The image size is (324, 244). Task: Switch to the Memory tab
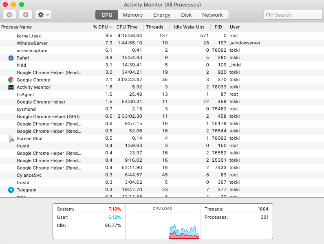tap(133, 15)
